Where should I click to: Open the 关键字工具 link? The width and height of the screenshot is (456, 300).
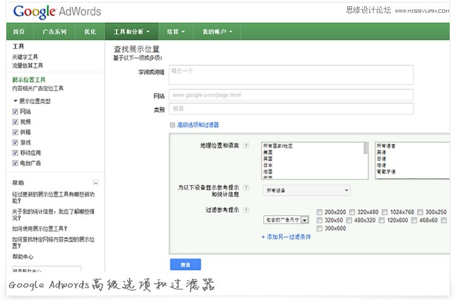[x=25, y=57]
